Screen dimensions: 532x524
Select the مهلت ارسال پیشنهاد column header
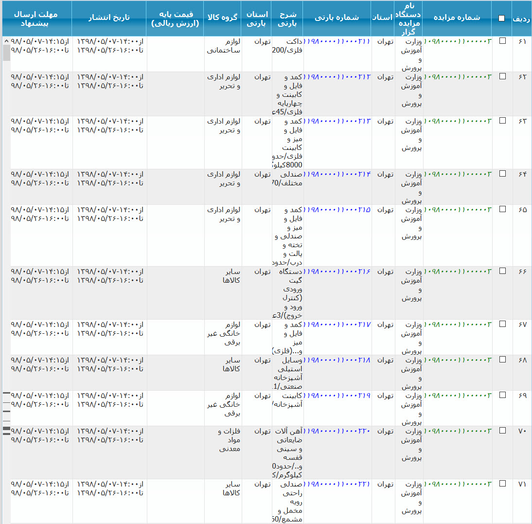pos(36,18)
